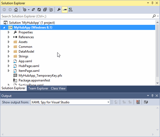Expand the App.xaml node
Image resolution: width=160 pixels, height=137 pixels.
9,61
